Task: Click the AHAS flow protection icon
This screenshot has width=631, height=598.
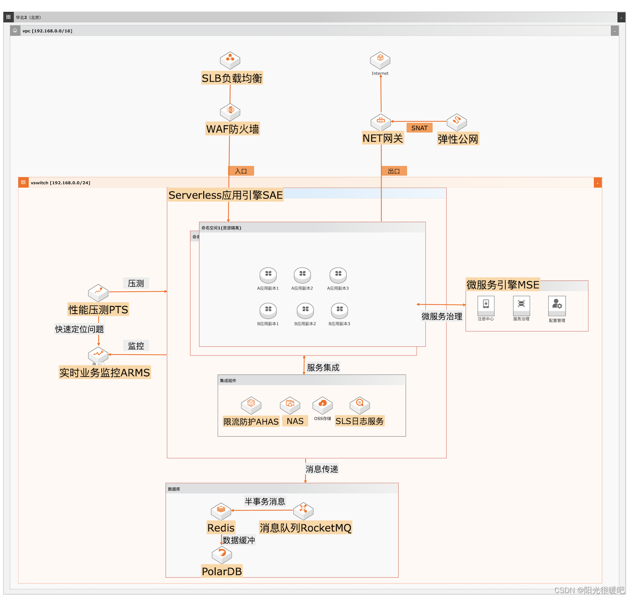Action: point(251,405)
